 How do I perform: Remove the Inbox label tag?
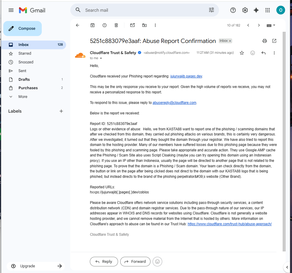(230, 41)
